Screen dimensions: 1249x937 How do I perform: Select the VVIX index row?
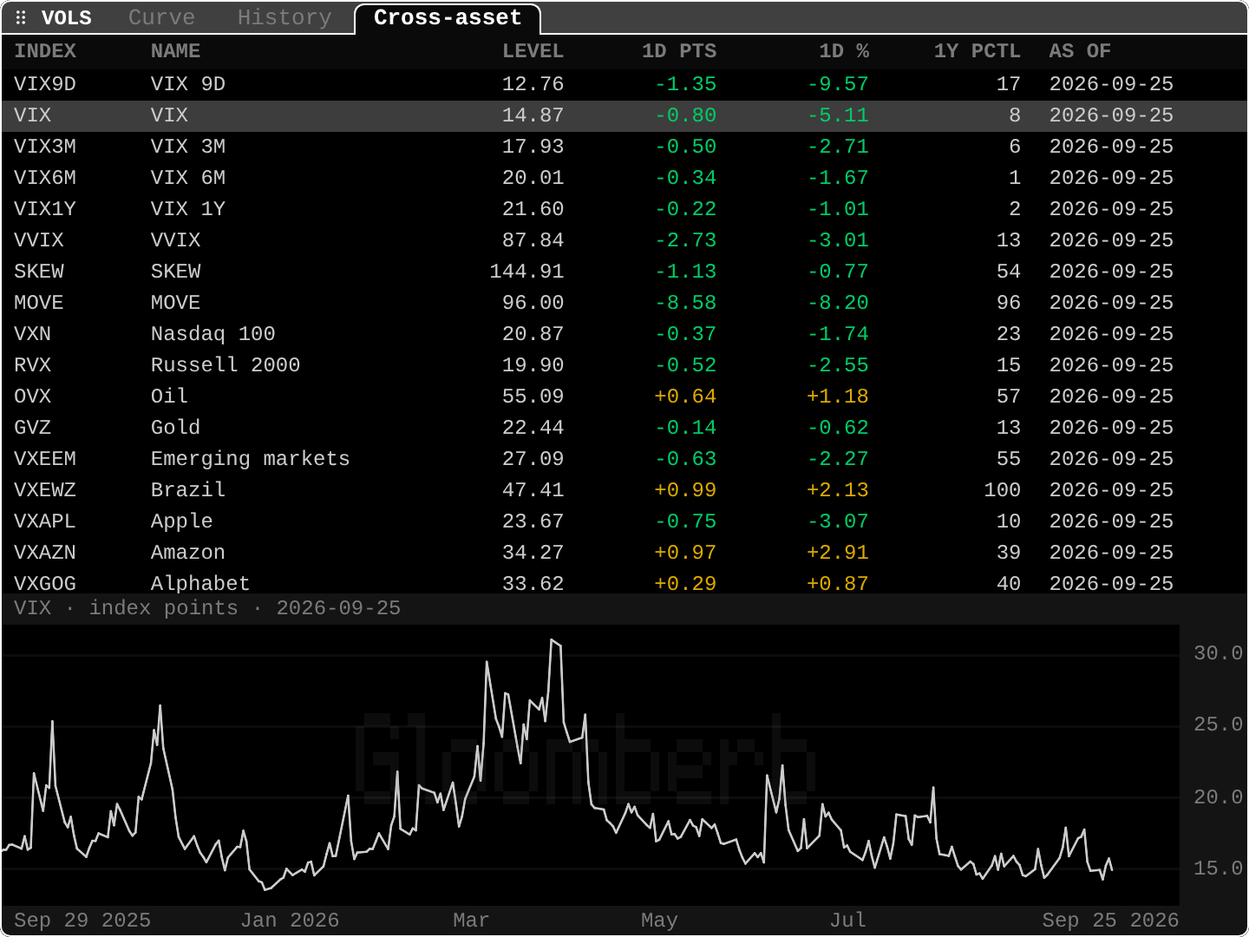[624, 240]
